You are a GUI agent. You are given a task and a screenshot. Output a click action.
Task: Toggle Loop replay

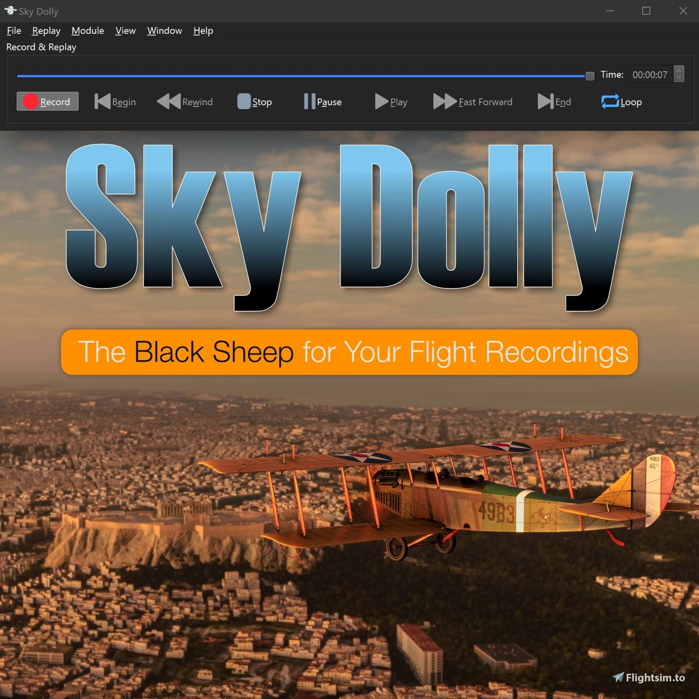621,102
